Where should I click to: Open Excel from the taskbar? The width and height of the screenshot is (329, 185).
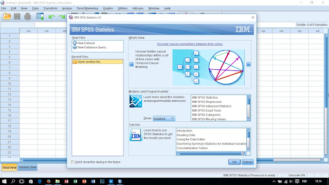(75, 181)
